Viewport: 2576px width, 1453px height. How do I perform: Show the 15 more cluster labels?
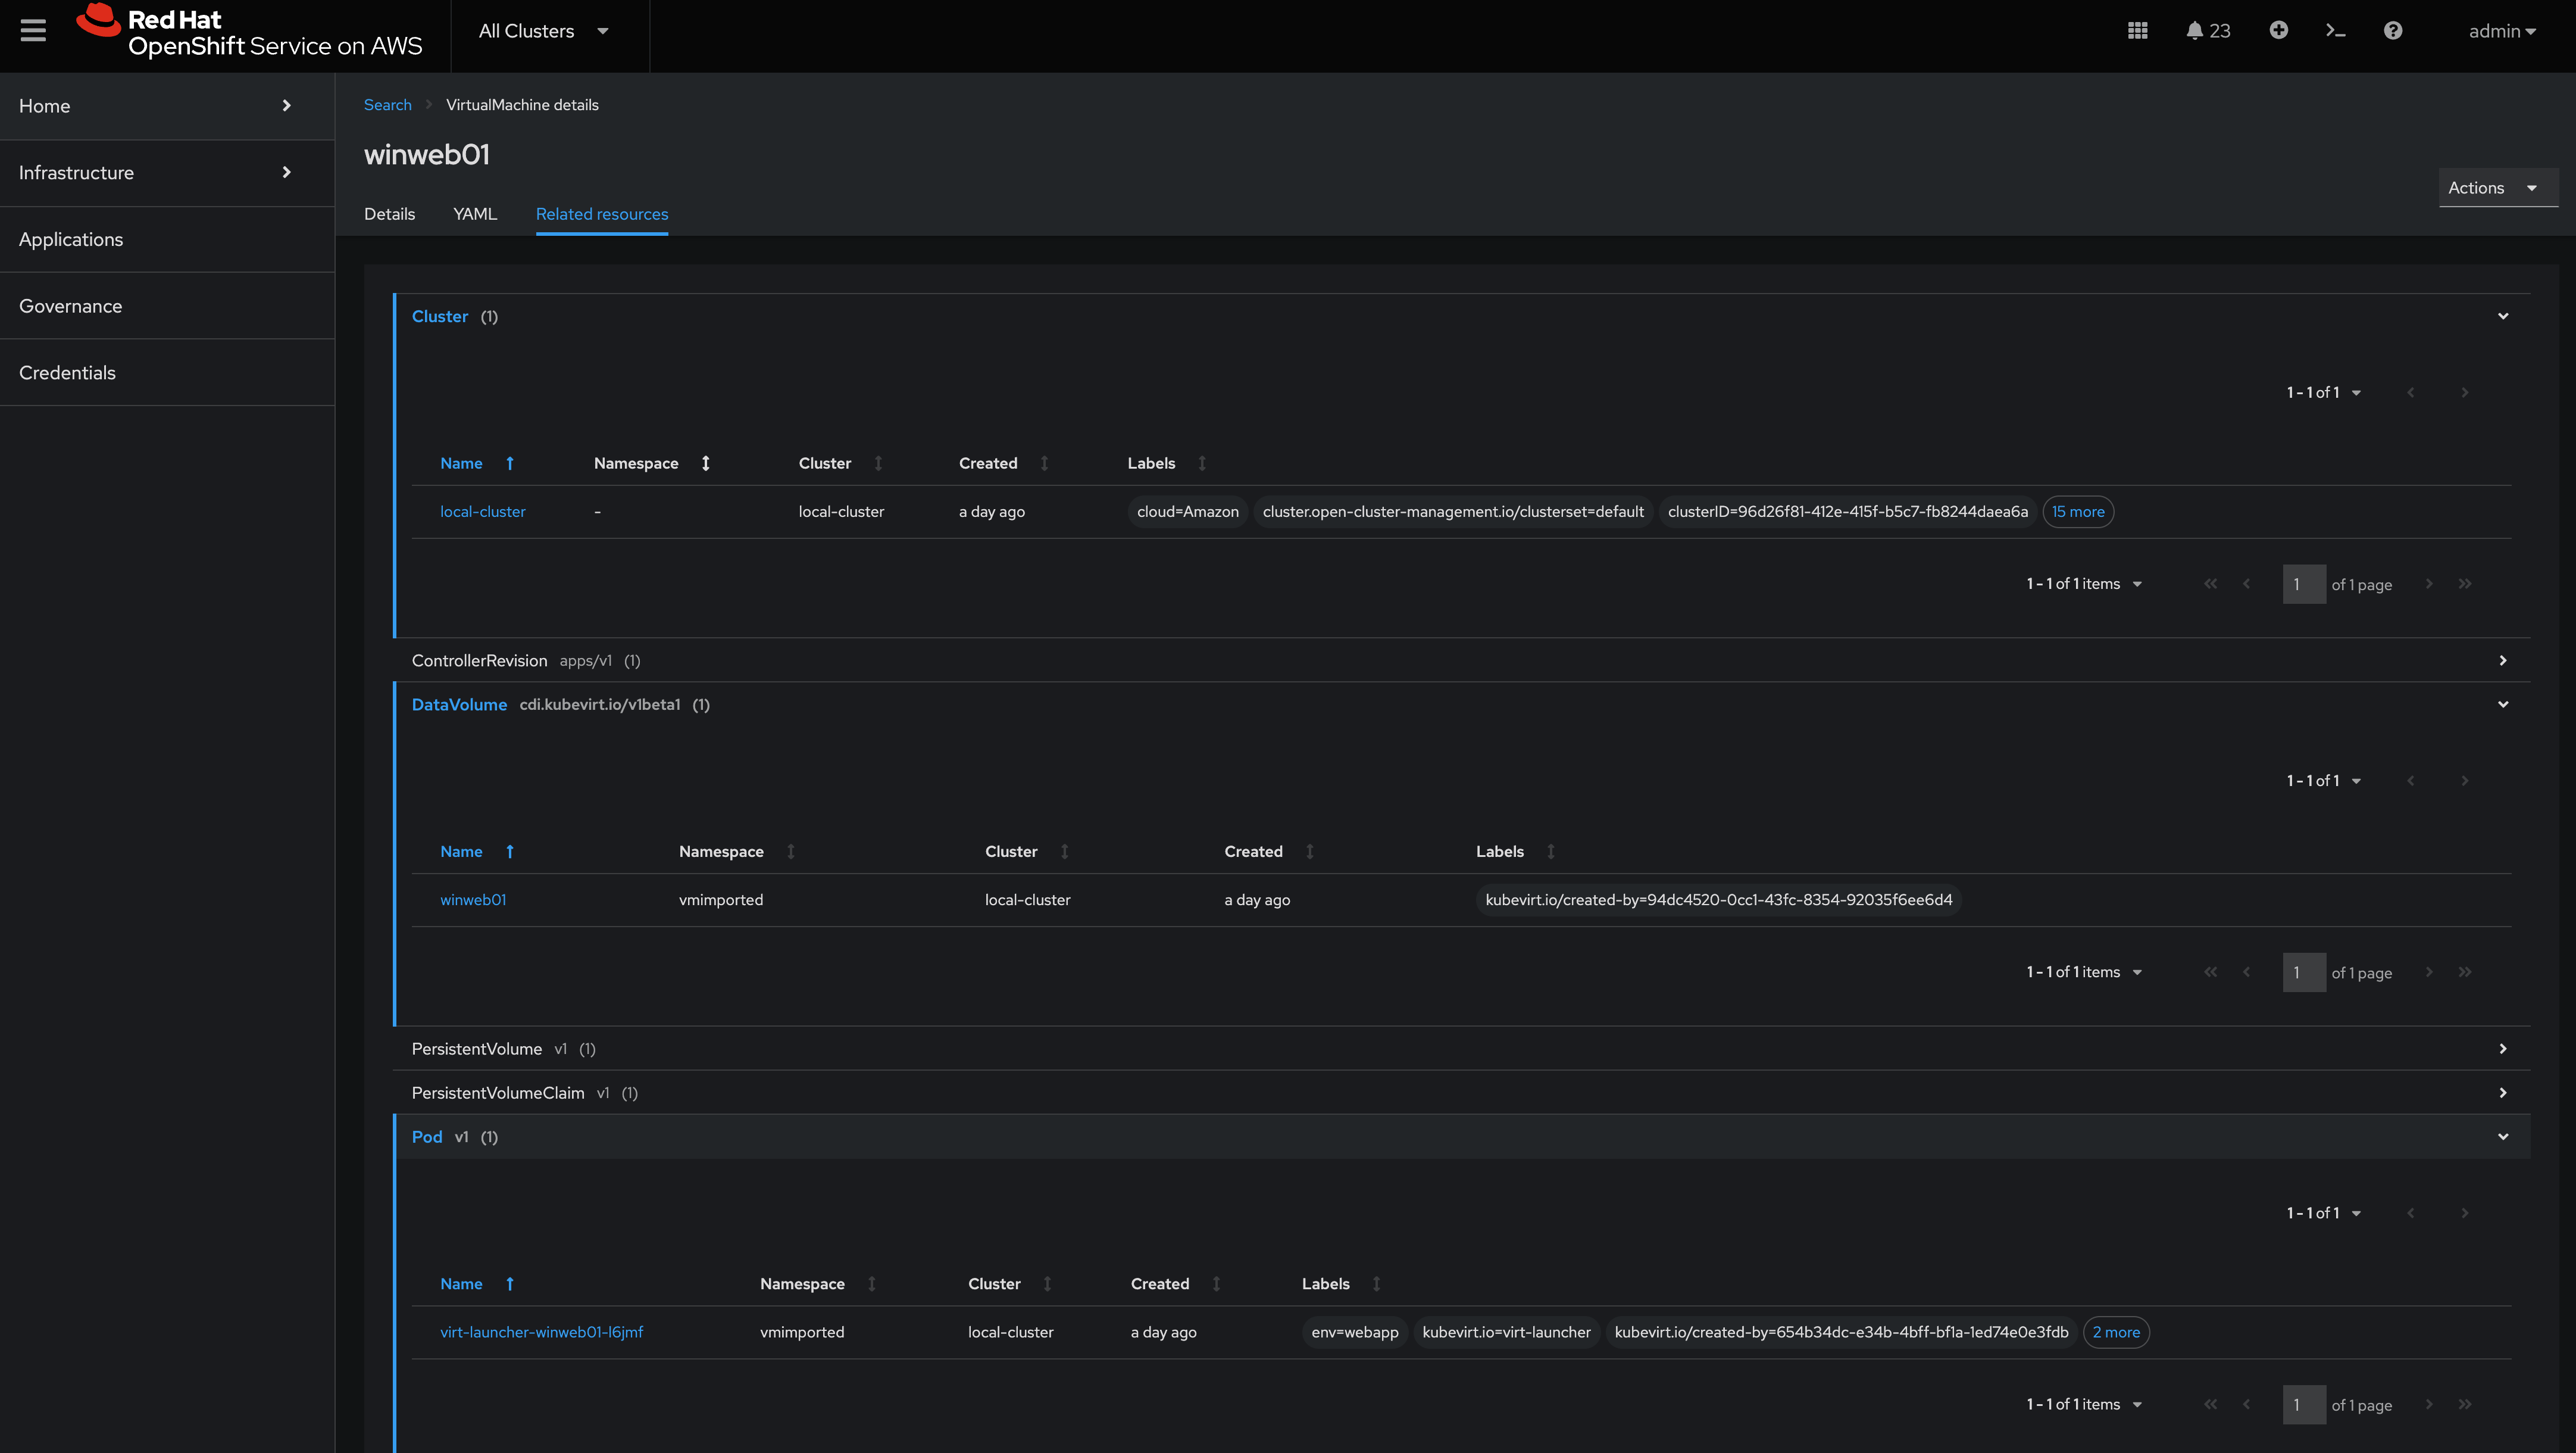pos(2078,512)
